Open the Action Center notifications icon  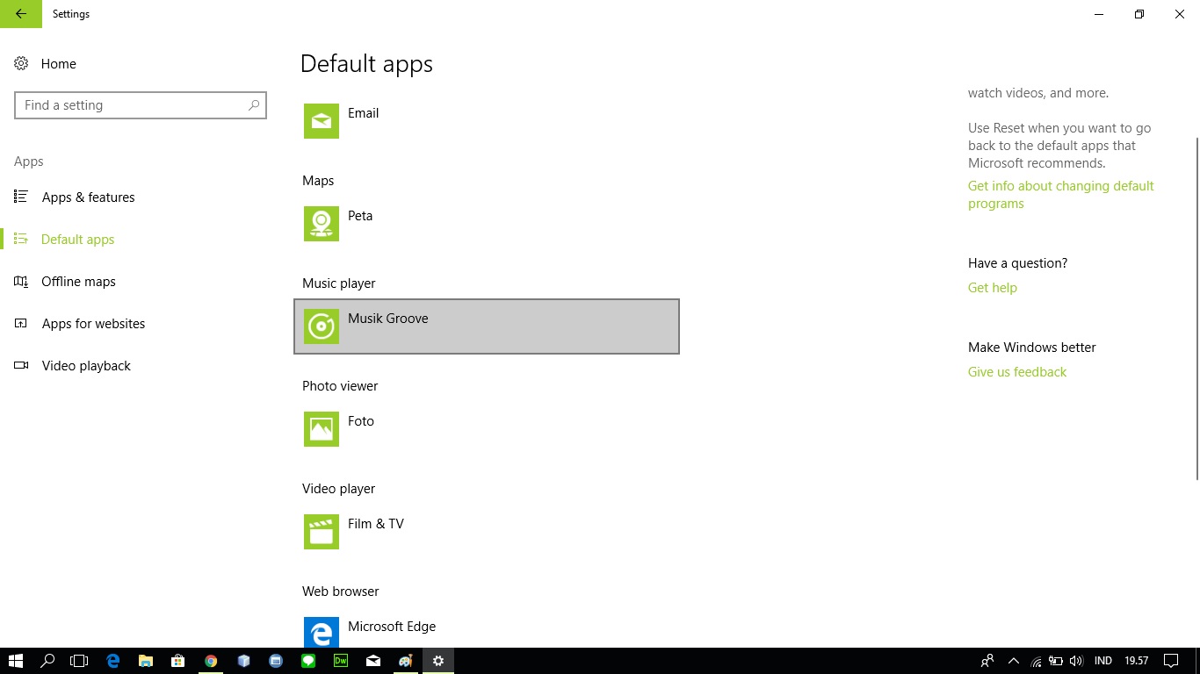1171,661
